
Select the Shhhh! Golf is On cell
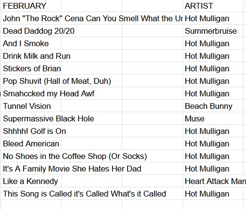click(31, 131)
